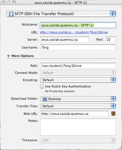Collapse the More Options disclosure triangle
122x150 pixels.
8,56
